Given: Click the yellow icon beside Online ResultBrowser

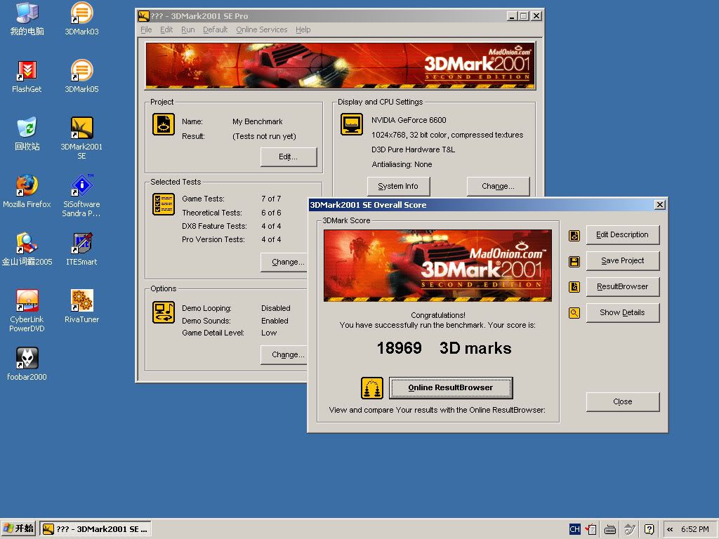Looking at the screenshot, I should point(372,387).
